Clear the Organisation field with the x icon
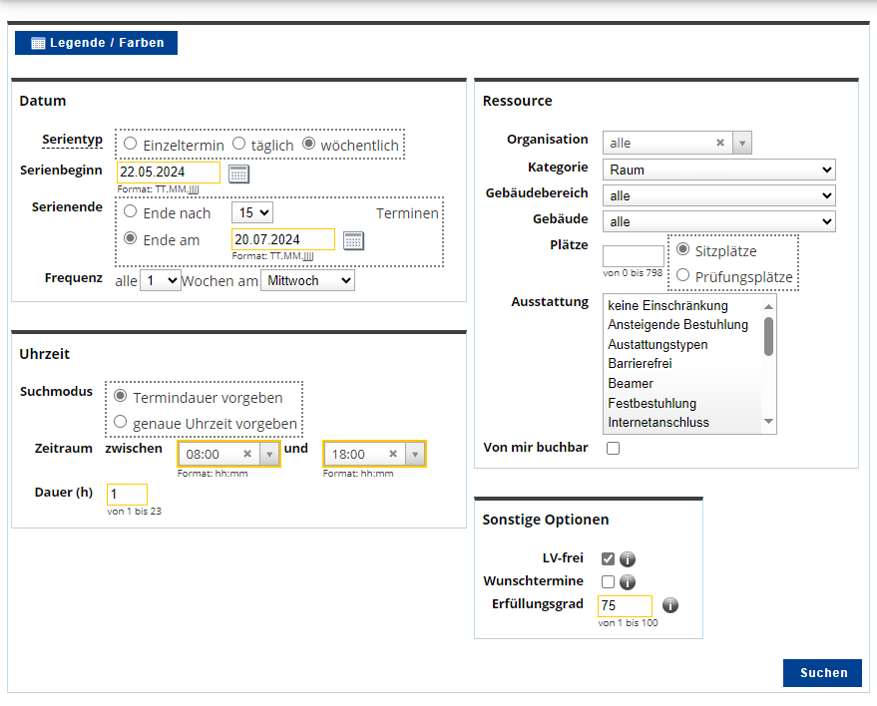This screenshot has width=877, height=706. pos(720,143)
